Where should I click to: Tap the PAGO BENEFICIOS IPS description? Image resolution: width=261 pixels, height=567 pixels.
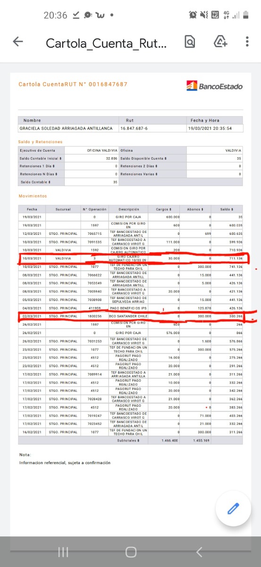point(128,308)
